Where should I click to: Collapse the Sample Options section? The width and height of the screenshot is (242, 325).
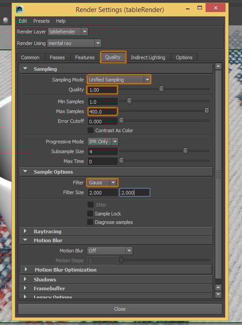(25, 171)
